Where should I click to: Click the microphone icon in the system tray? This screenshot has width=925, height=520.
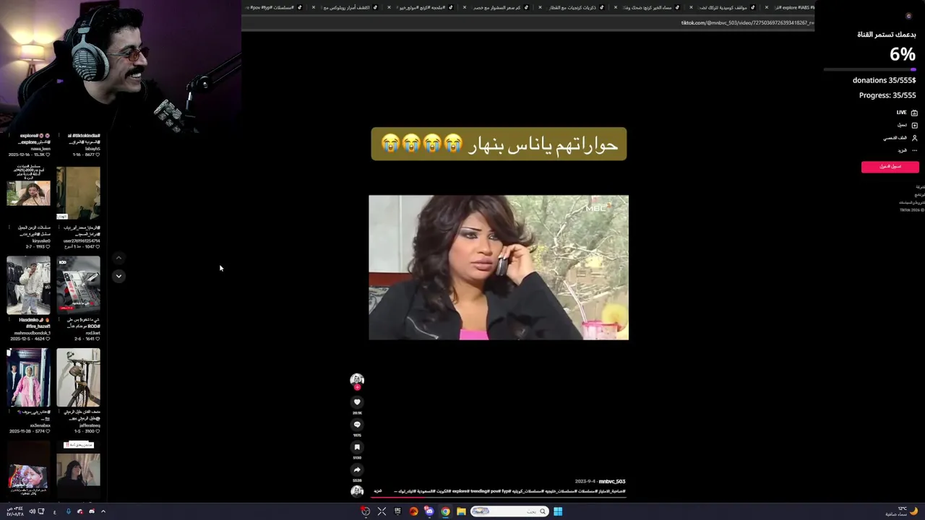[x=69, y=511]
